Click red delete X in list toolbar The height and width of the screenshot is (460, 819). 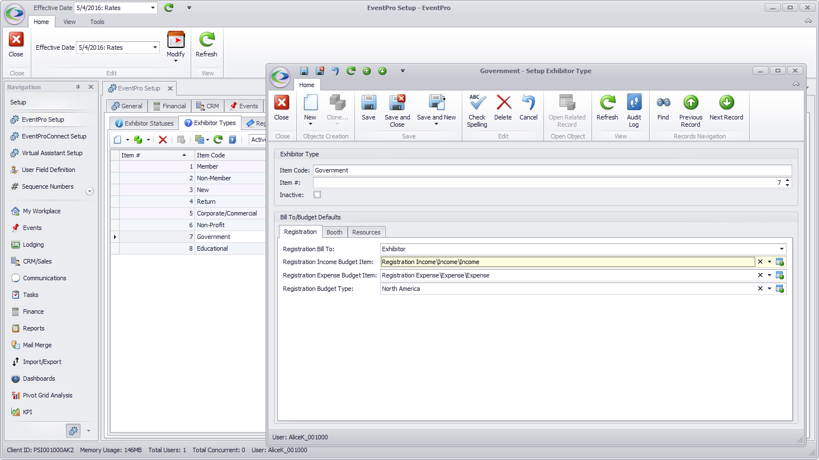click(x=163, y=140)
